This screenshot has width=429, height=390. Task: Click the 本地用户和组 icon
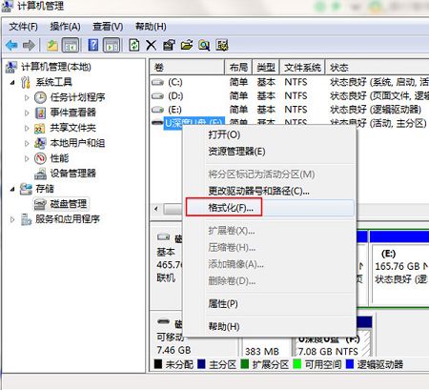(40, 143)
